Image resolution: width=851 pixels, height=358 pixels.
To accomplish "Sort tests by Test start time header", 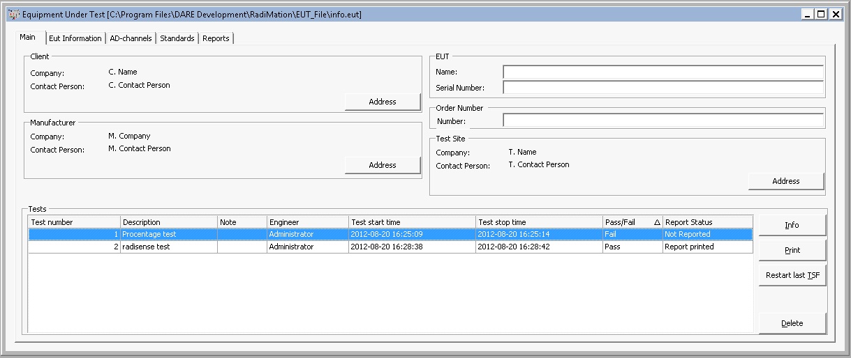I will (411, 222).
